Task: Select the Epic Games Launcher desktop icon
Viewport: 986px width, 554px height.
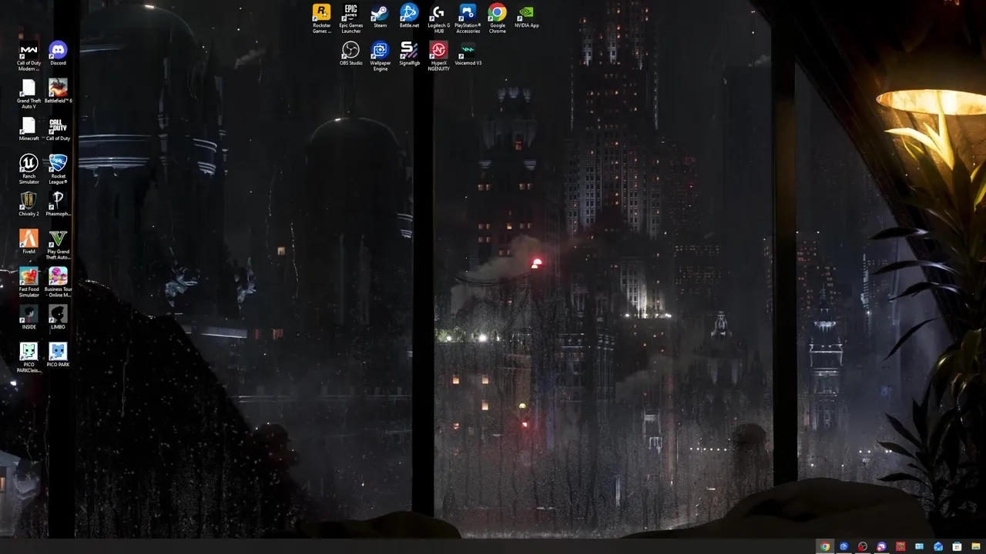Action: click(x=351, y=18)
